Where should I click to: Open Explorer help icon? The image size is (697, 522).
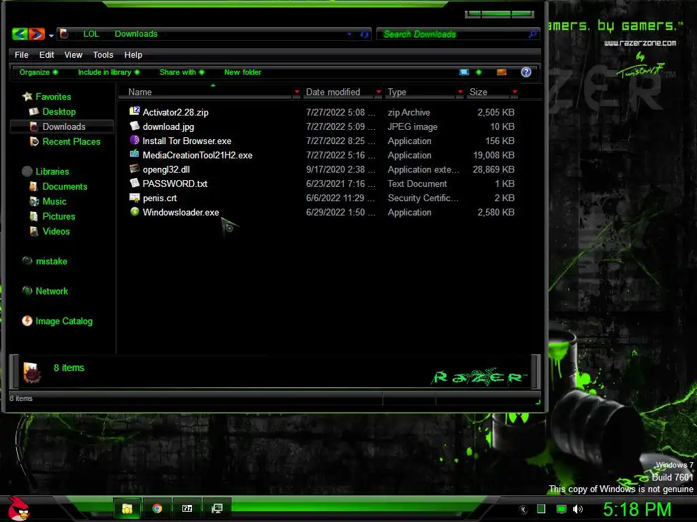click(526, 72)
